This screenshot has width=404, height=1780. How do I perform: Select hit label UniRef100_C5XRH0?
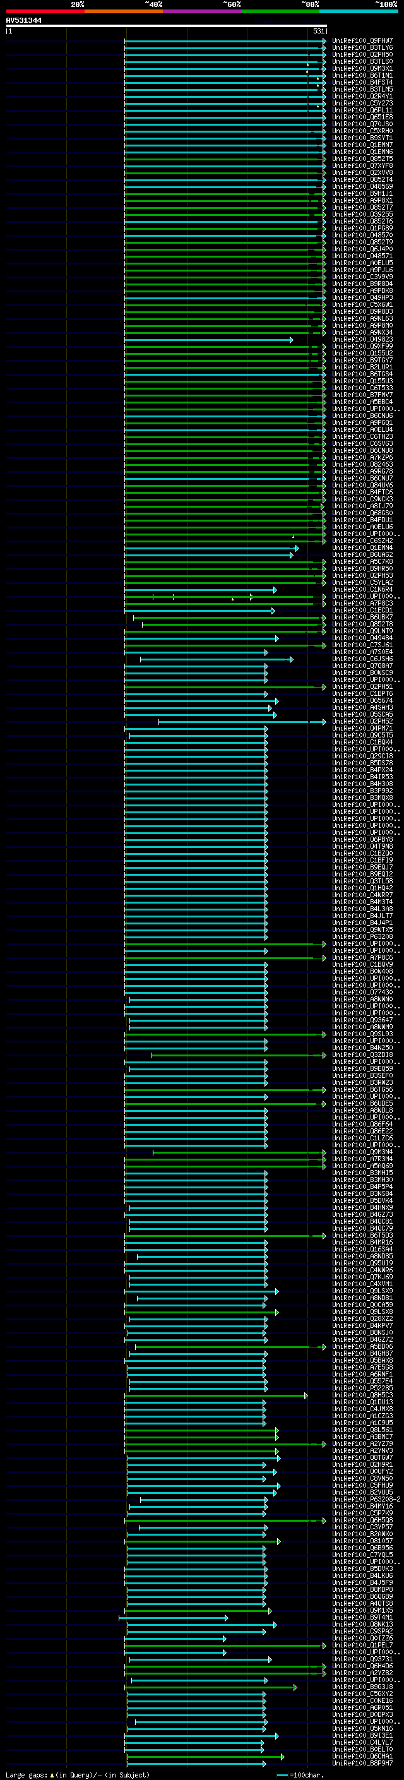coord(362,131)
